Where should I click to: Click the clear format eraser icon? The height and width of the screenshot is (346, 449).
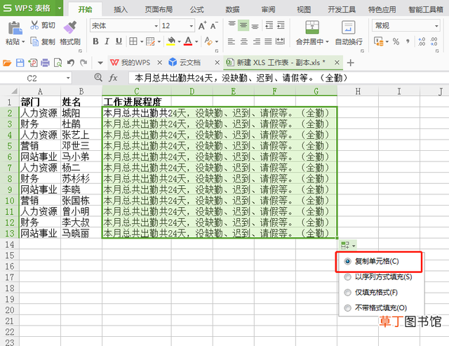pos(208,41)
